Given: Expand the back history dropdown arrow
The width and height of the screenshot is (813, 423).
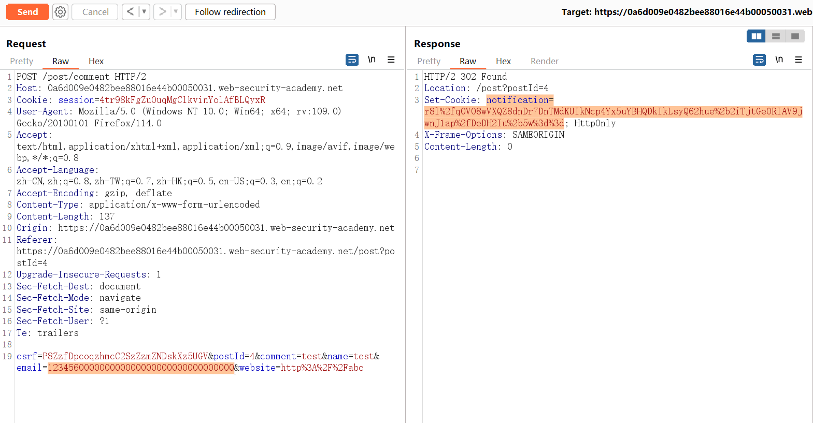Looking at the screenshot, I should tap(144, 12).
